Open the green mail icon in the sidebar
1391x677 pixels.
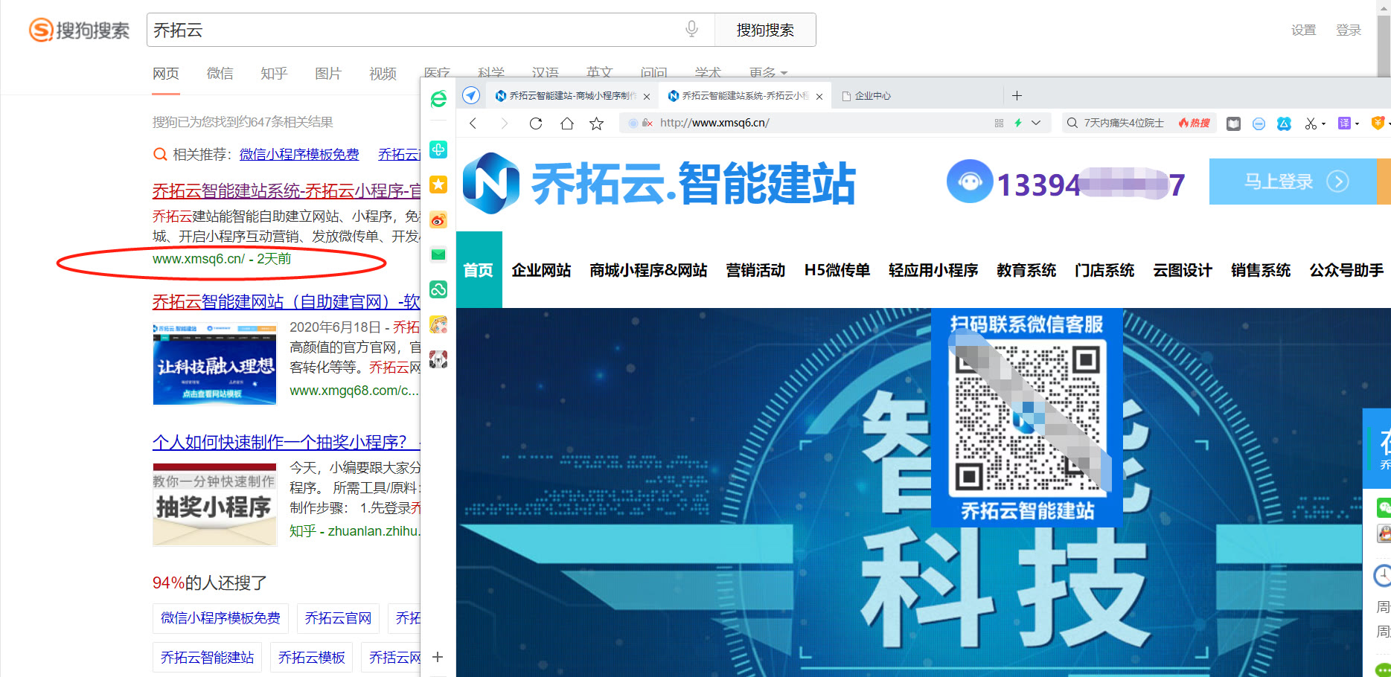438,254
